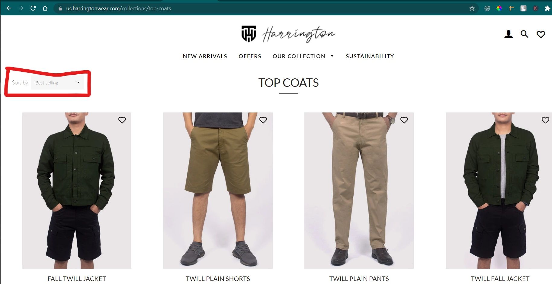This screenshot has height=284, width=552.
Task: Go to browser home icon
Action: pos(45,8)
